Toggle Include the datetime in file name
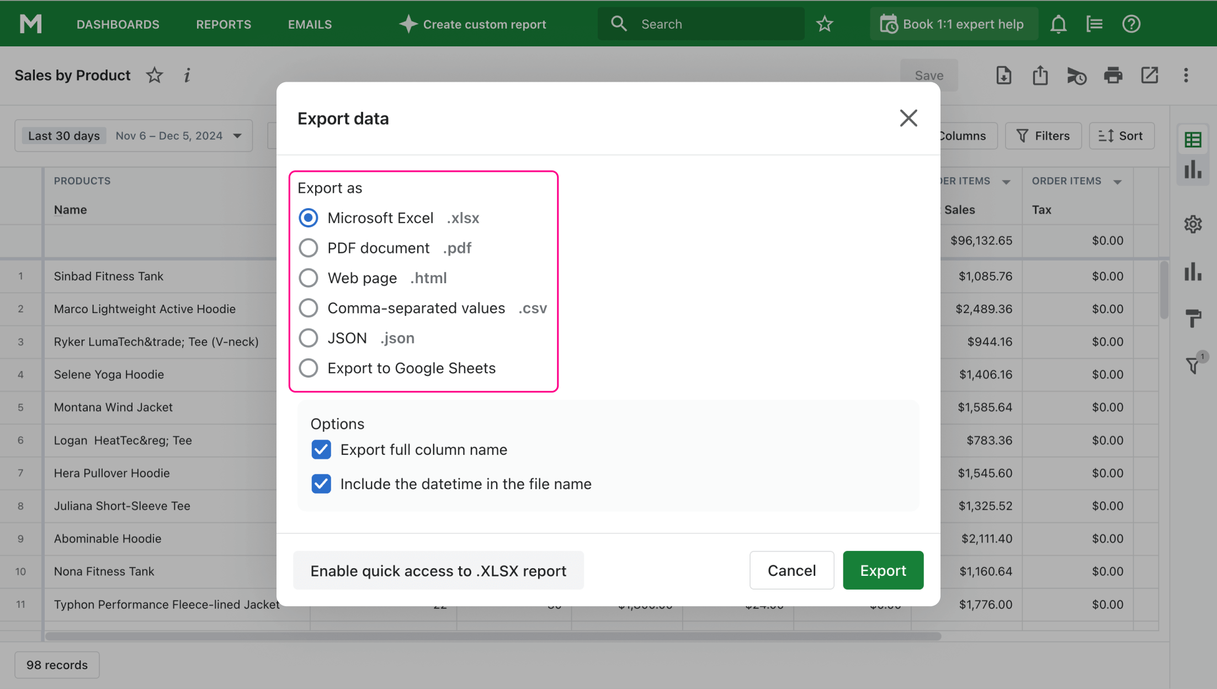This screenshot has width=1217, height=689. (x=321, y=484)
